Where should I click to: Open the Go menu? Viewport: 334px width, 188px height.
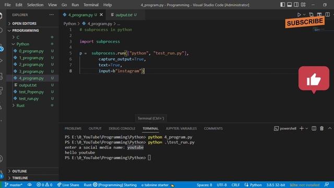tap(64, 5)
